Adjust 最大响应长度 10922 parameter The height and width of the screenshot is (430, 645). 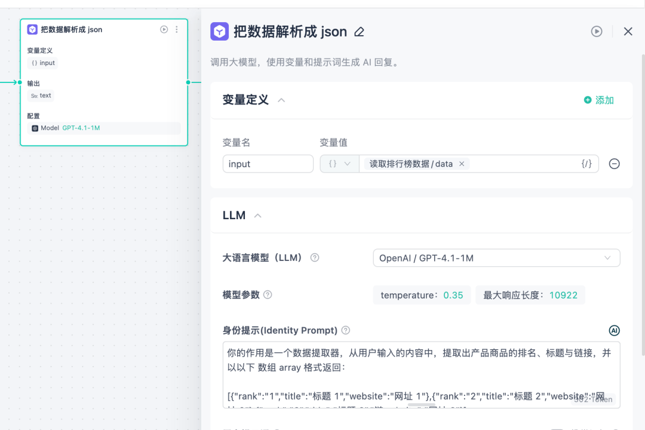click(x=530, y=295)
